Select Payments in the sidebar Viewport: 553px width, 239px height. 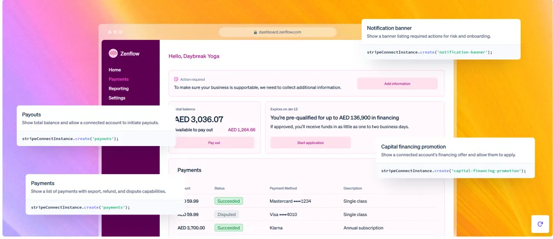click(x=118, y=79)
